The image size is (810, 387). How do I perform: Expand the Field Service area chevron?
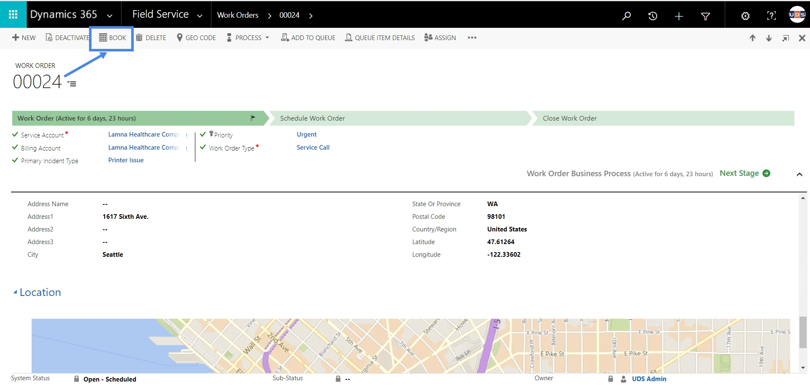pos(200,16)
